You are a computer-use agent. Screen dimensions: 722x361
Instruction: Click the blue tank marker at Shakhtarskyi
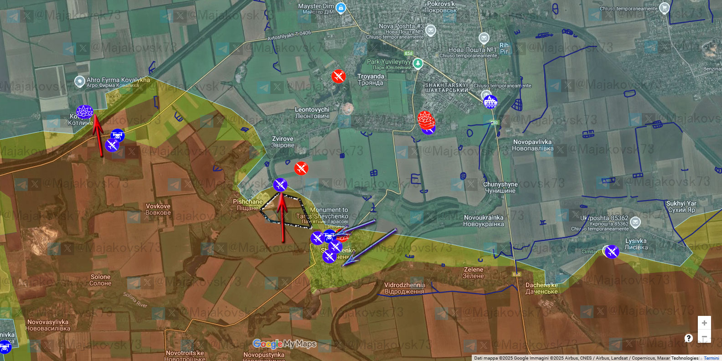click(x=490, y=101)
